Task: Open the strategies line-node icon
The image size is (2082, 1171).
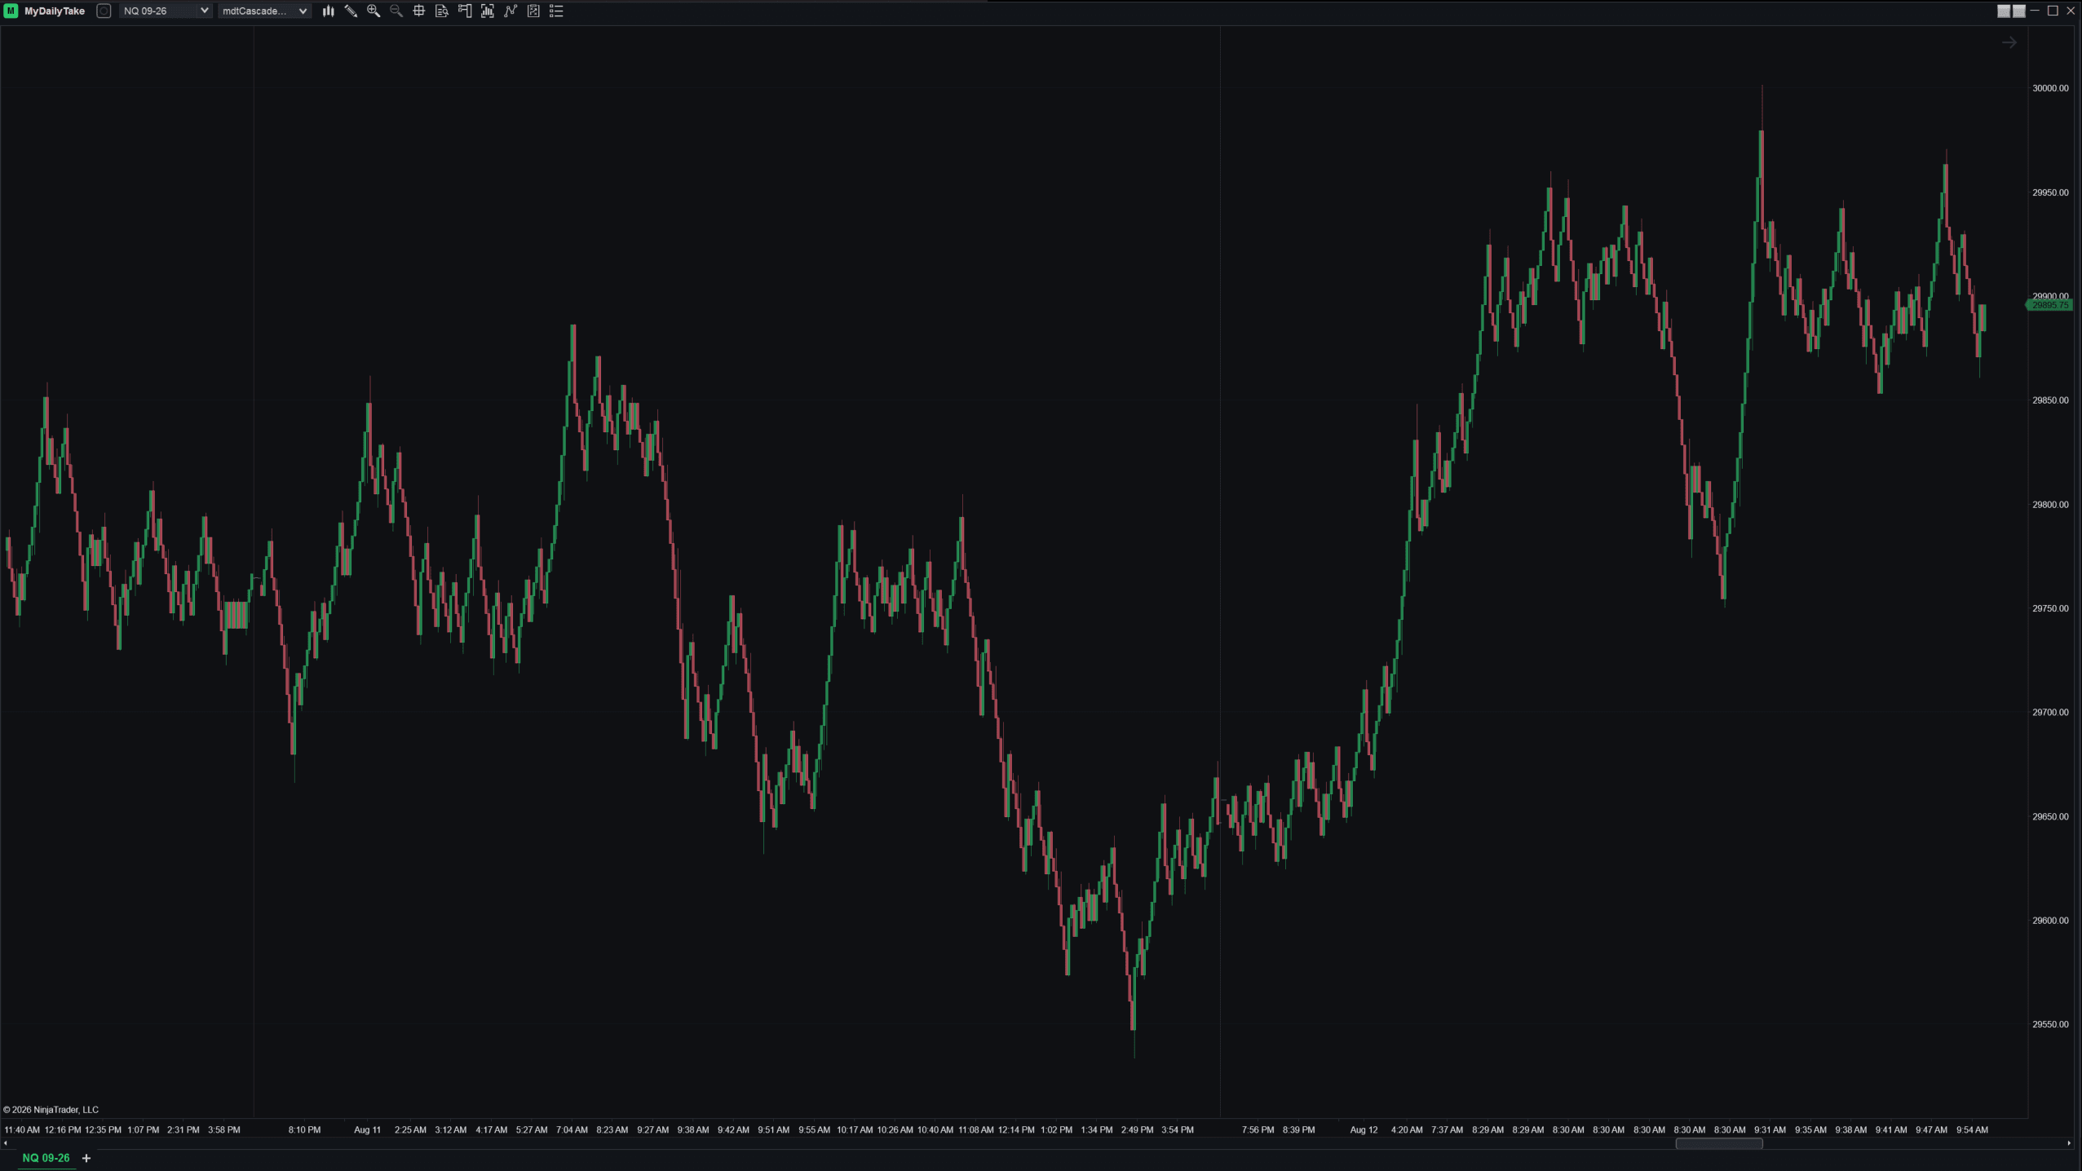Action: [x=511, y=11]
